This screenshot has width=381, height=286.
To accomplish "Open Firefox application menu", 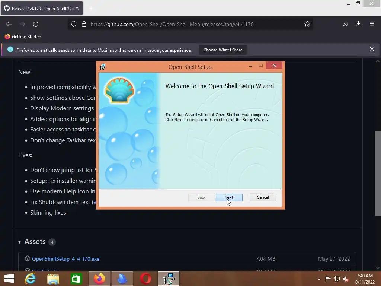I will point(372,24).
